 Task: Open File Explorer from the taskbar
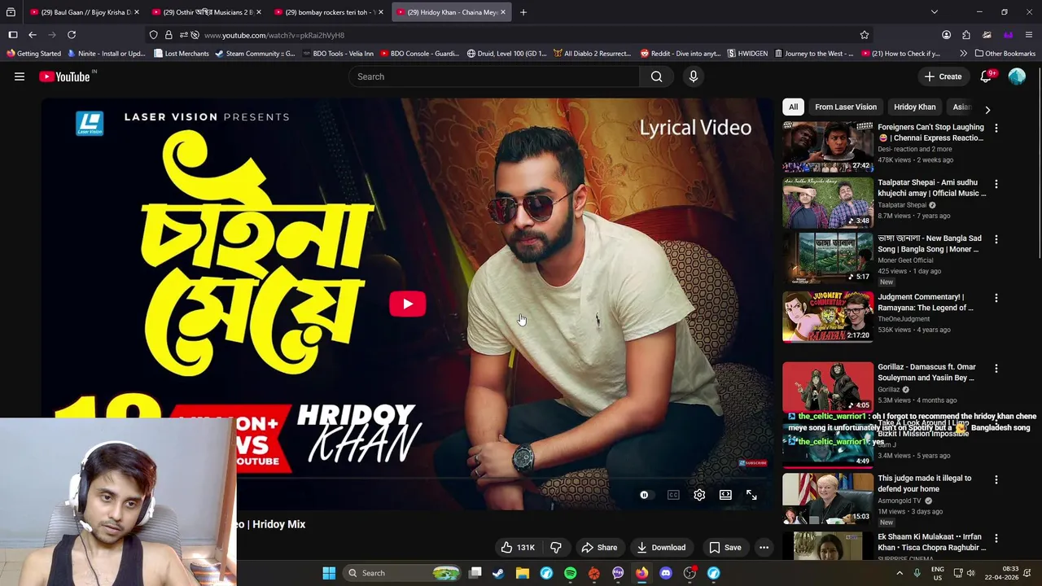coord(523,573)
